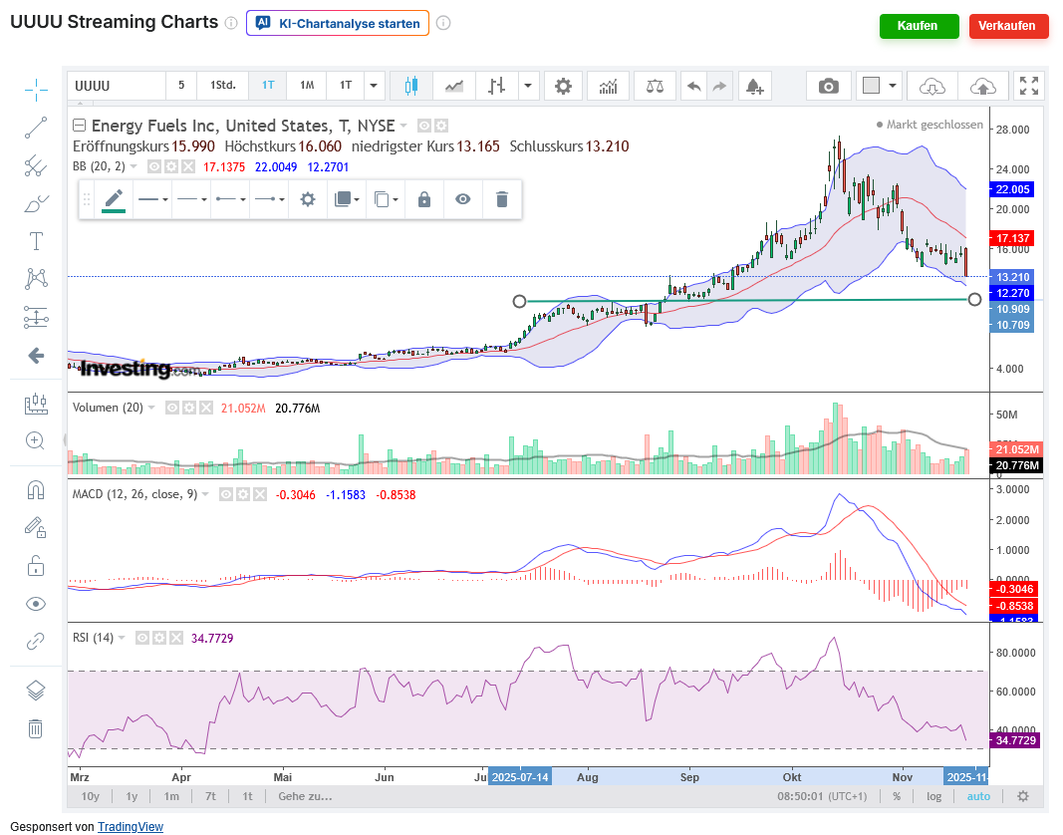Viewport: 1063px width, 835px height.
Task: Click the compare symbols scale icon
Action: tap(655, 86)
